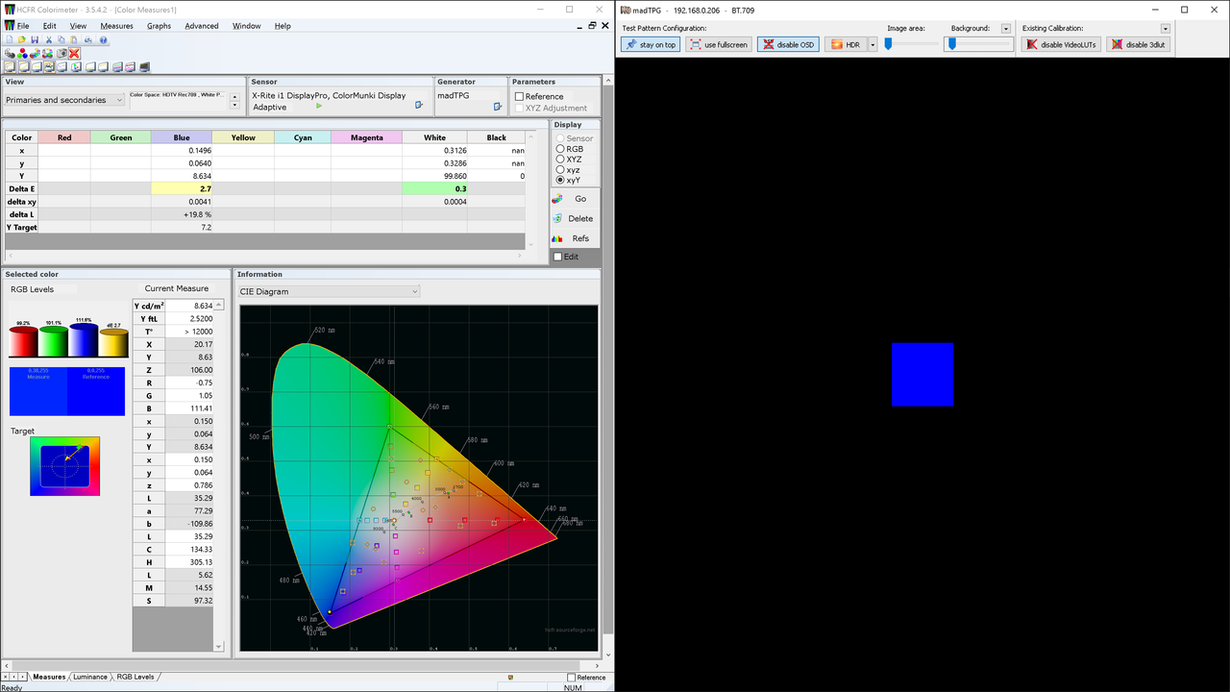This screenshot has width=1230, height=692.
Task: Click the blue measure/reference color swatch
Action: pyautogui.click(x=67, y=391)
